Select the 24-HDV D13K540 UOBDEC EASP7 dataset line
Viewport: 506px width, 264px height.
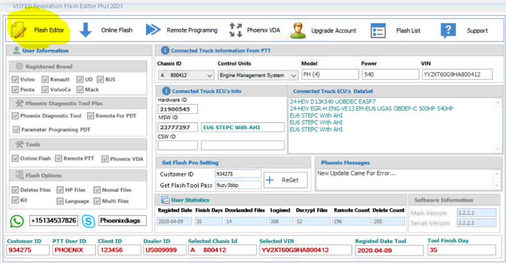click(333, 102)
